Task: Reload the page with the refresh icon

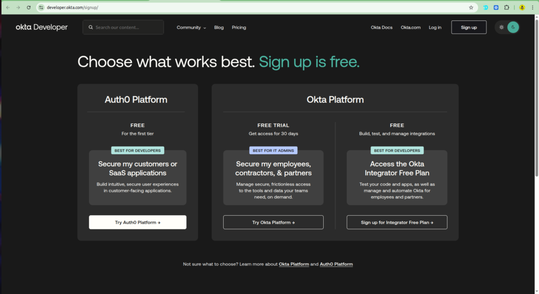Action: point(29,8)
